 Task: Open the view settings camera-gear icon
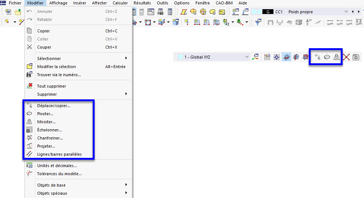356,57
